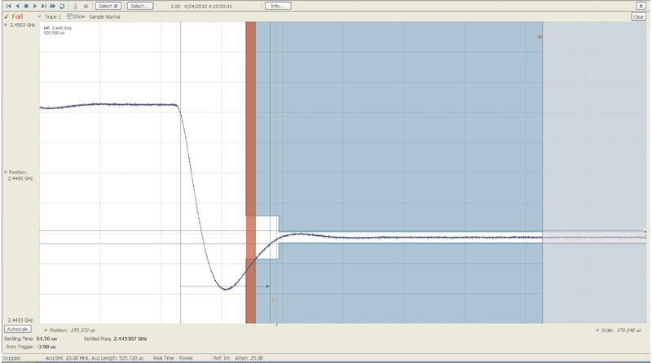This screenshot has width=652, height=363.
Task: Click the round record/stop replay icon
Action: click(26, 6)
